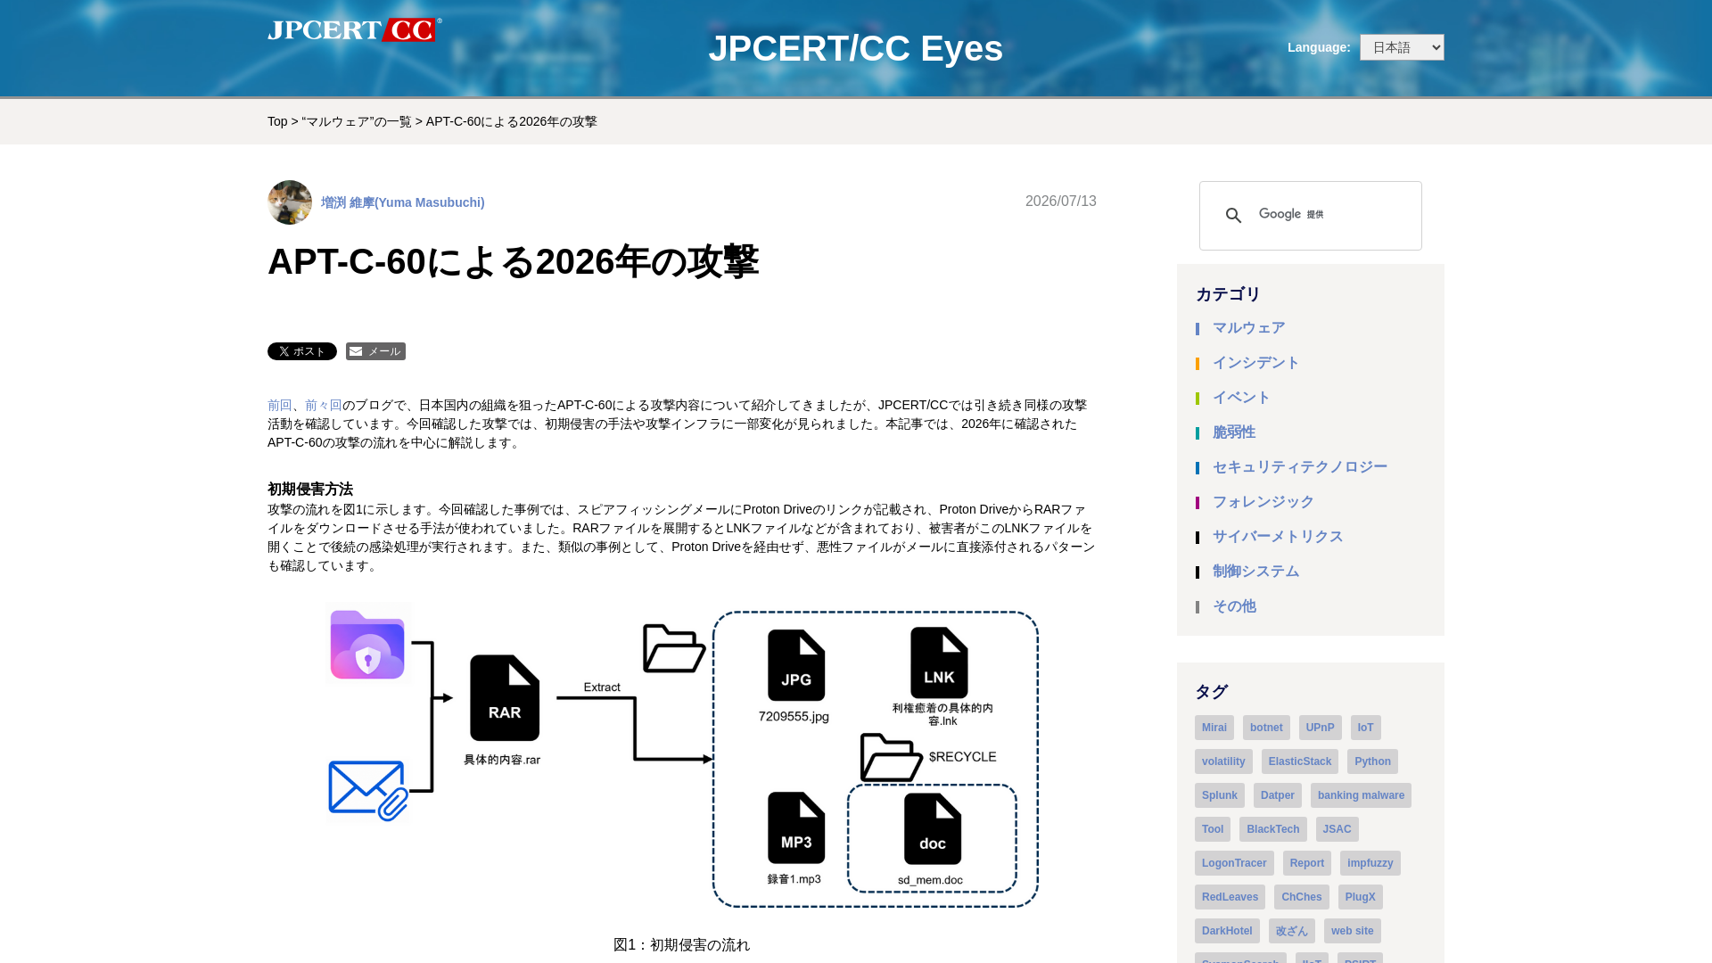Click the タグ sidebar heading
This screenshot has height=963, width=1712.
[1212, 692]
